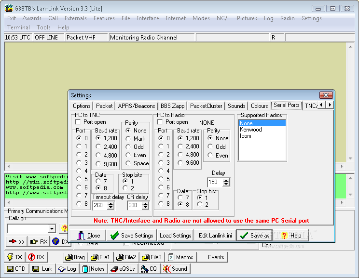Select Kenwood in Supported Radios list
359x278 pixels.
262,130
